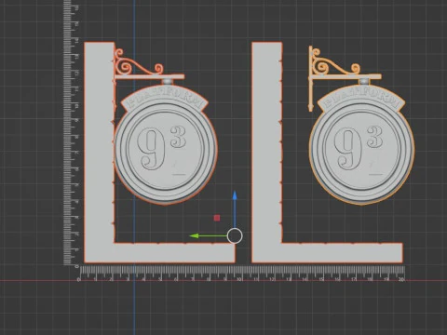This screenshot has width=447, height=335.
Task: Click the hanging knob above left sign
Action: [167, 82]
